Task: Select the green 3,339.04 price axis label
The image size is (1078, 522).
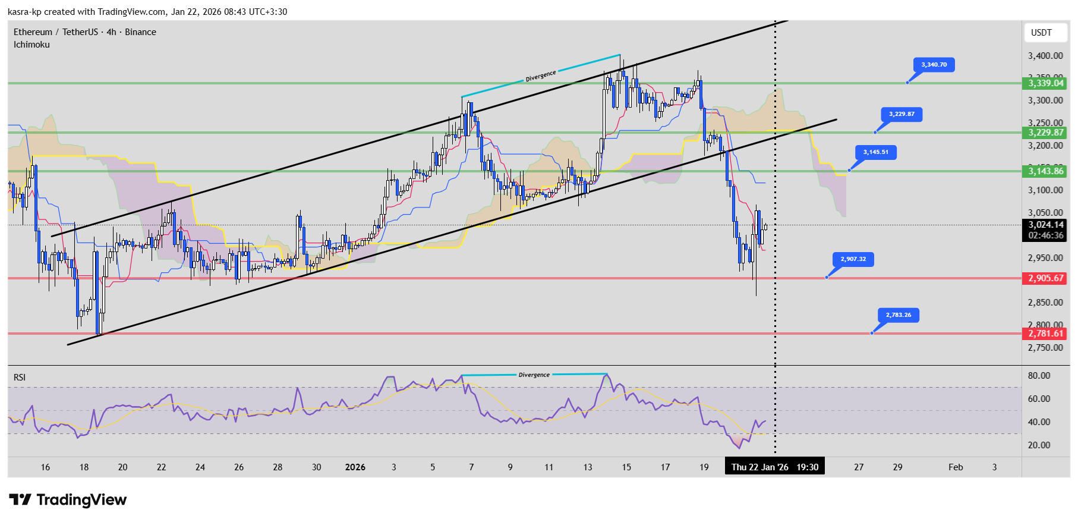Action: coord(1045,83)
